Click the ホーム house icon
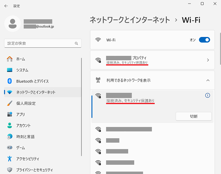 click(x=10, y=59)
